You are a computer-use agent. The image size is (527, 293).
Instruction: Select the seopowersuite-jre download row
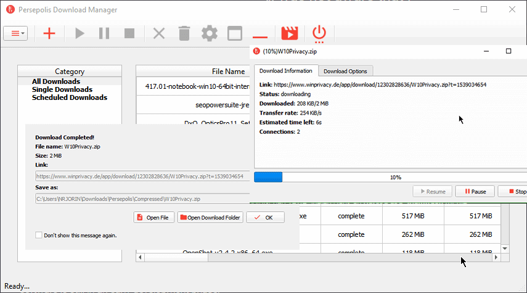pyautogui.click(x=194, y=105)
